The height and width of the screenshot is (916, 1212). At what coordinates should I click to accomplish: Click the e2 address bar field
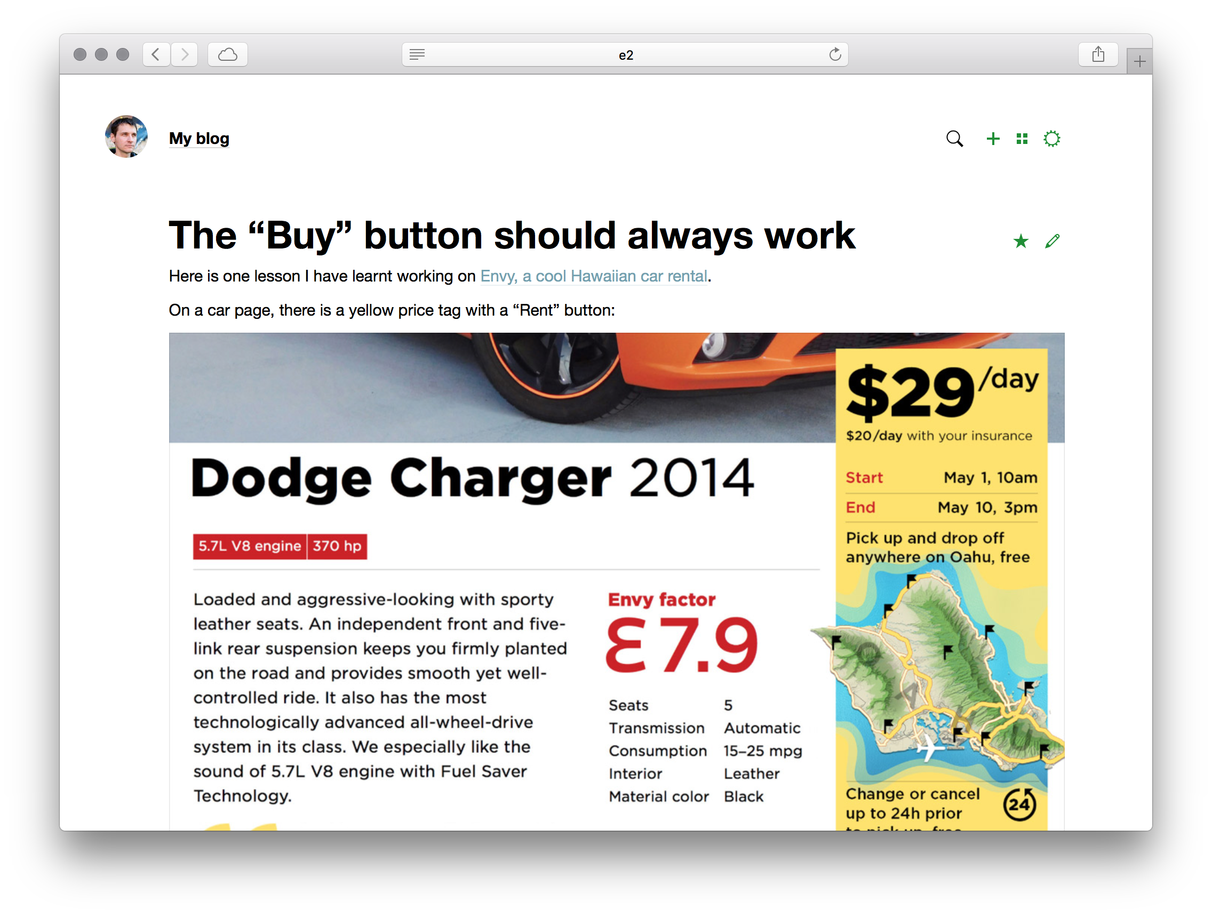(x=625, y=55)
